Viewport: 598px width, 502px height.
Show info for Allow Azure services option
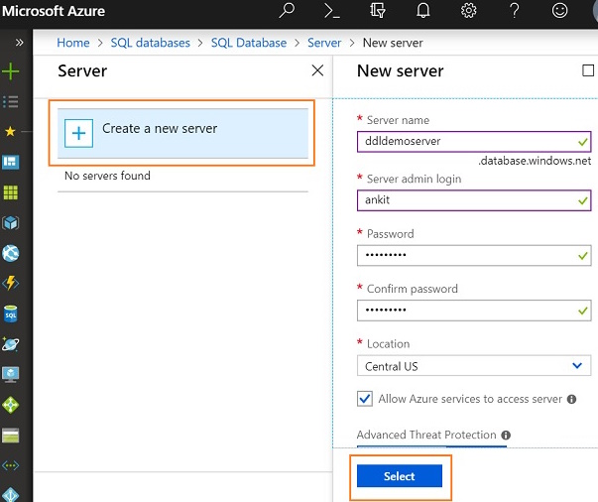(571, 399)
